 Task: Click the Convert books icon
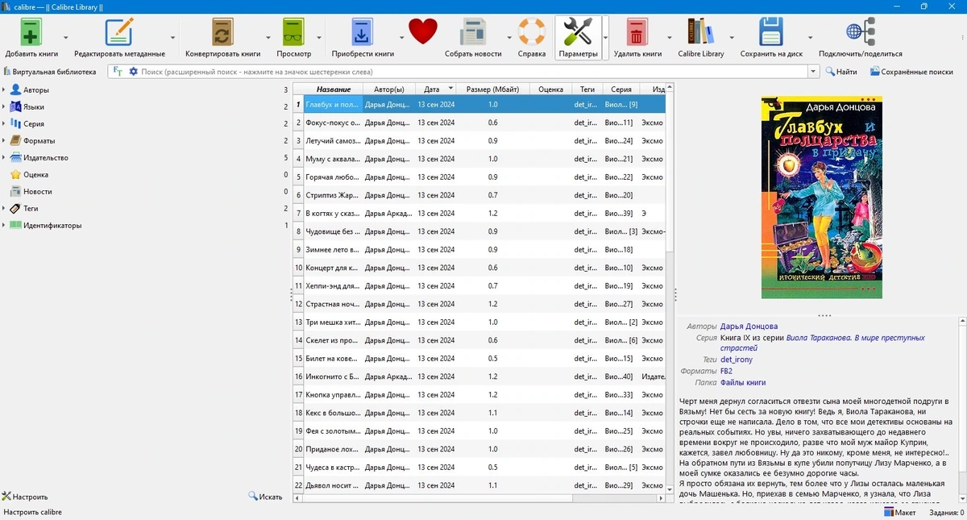[x=222, y=32]
